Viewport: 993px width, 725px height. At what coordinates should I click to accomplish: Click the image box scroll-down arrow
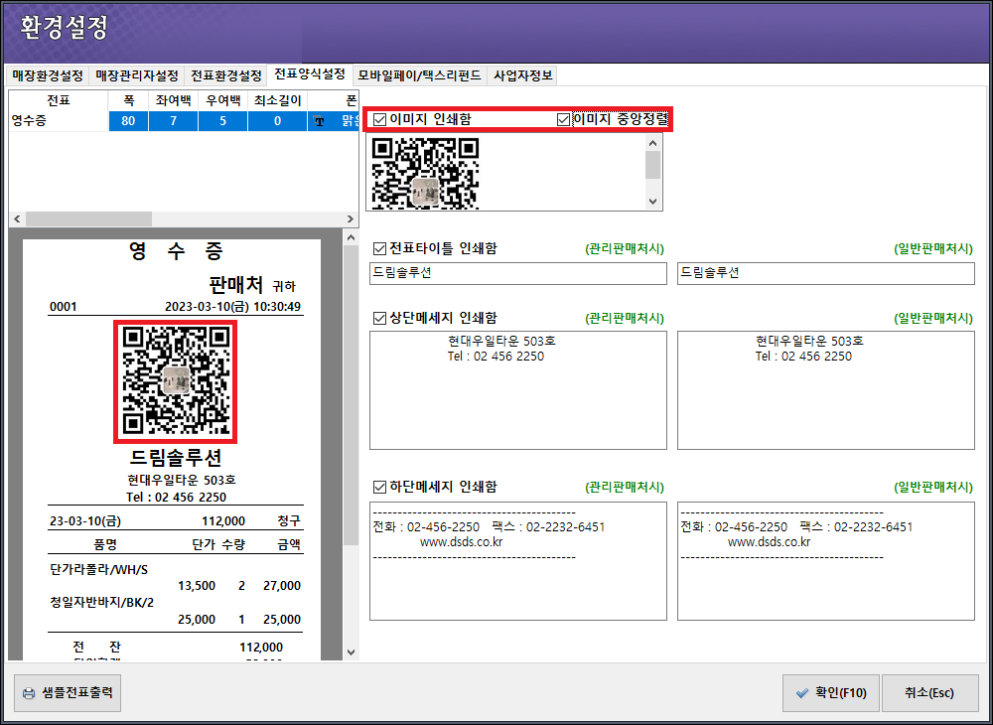coord(653,202)
